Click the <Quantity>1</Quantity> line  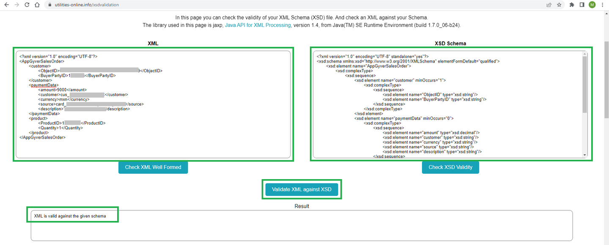(60, 128)
